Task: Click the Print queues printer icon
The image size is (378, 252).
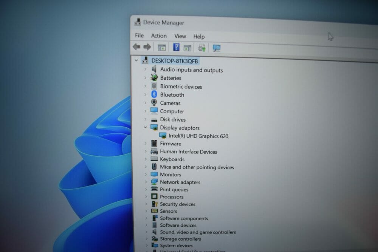Action: [x=154, y=189]
